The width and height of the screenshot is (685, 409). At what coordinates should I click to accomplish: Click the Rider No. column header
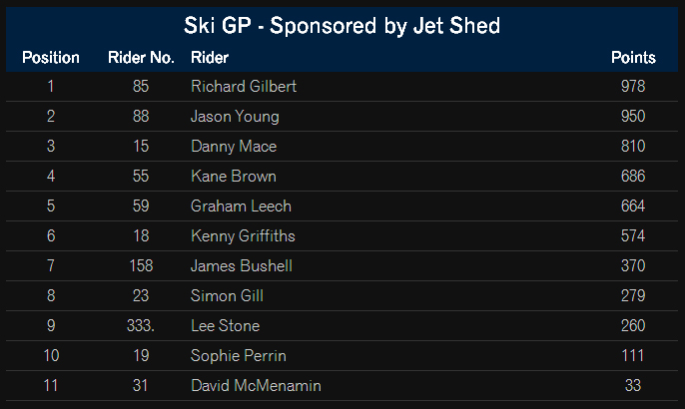click(141, 58)
